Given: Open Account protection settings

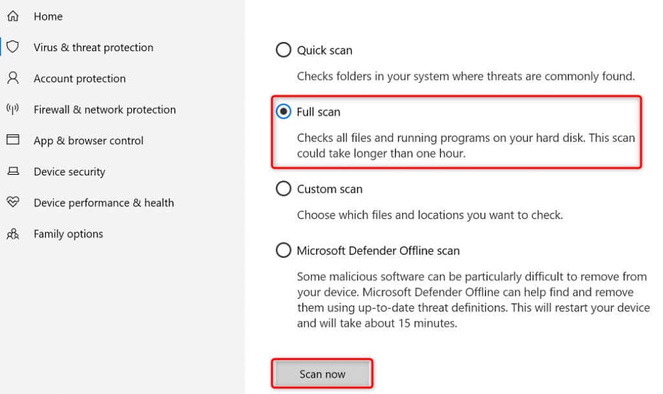Looking at the screenshot, I should click(80, 78).
